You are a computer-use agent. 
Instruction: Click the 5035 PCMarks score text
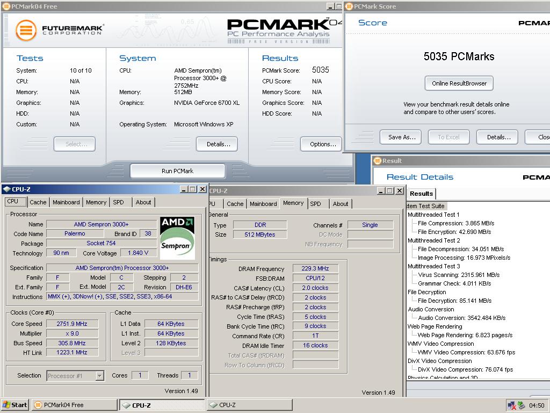(x=459, y=56)
